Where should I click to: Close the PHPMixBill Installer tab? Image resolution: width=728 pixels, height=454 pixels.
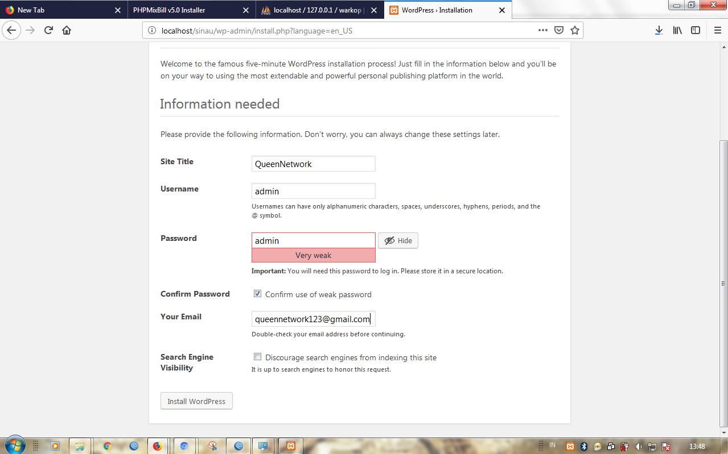click(x=246, y=10)
